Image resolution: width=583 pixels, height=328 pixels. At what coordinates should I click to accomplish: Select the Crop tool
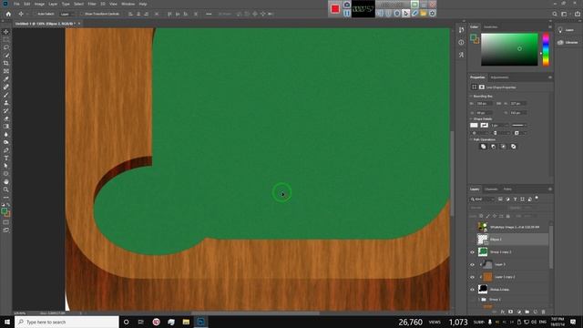click(6, 63)
